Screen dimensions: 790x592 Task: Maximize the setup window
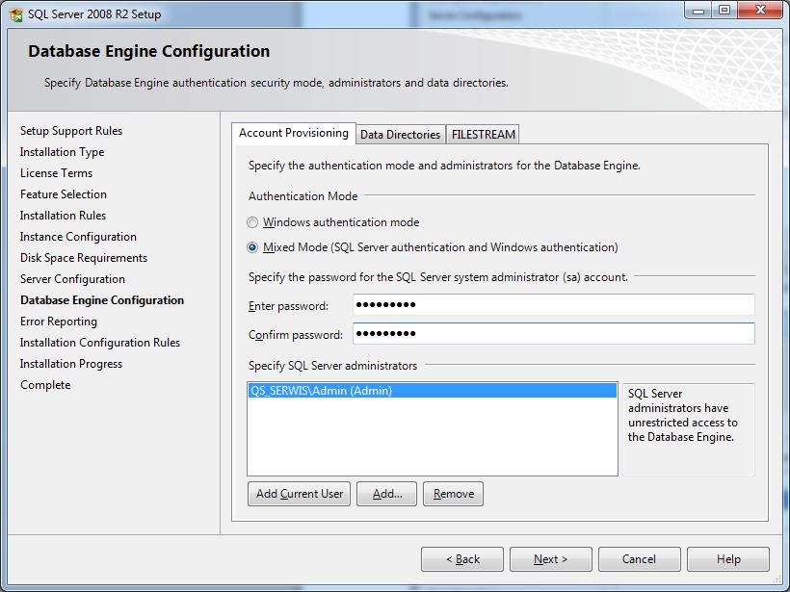pyautogui.click(x=724, y=11)
